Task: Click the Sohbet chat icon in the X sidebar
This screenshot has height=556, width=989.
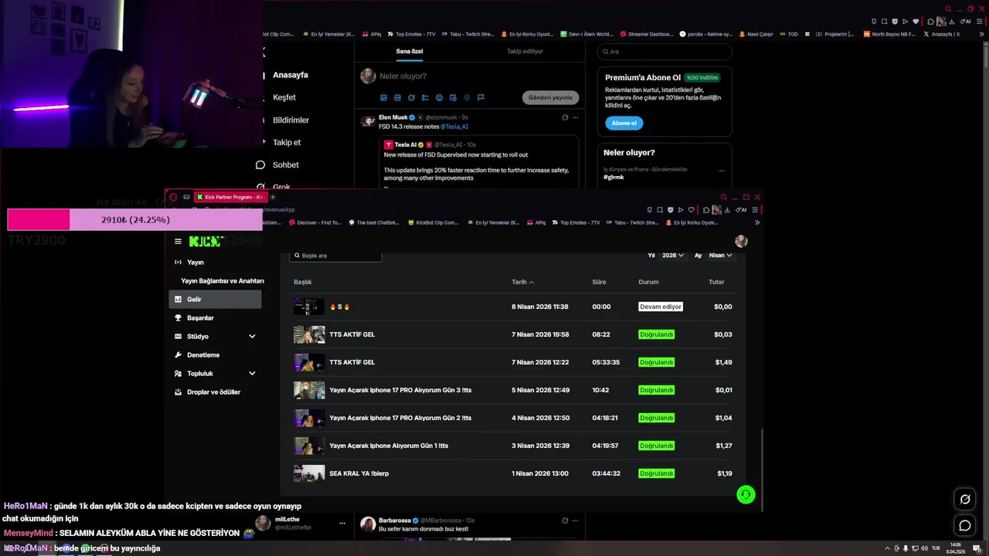Action: coord(260,165)
